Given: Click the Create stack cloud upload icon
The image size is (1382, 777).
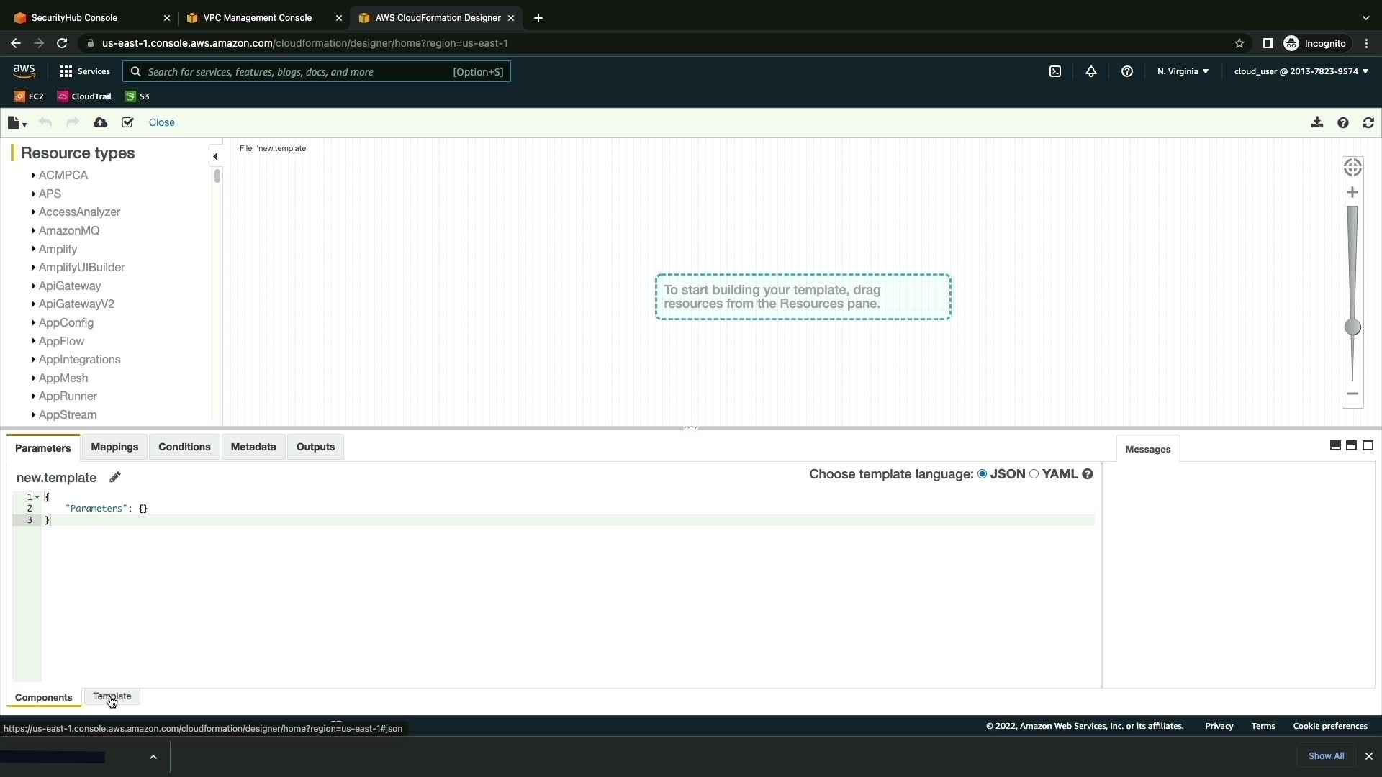Looking at the screenshot, I should point(101,123).
